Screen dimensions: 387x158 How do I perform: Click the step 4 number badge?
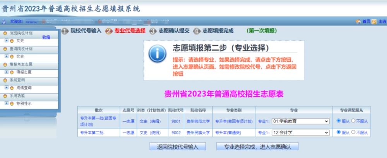(x=197, y=31)
